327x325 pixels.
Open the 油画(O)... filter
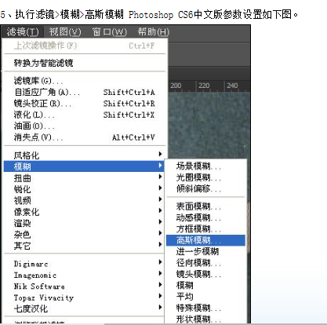[85, 126]
